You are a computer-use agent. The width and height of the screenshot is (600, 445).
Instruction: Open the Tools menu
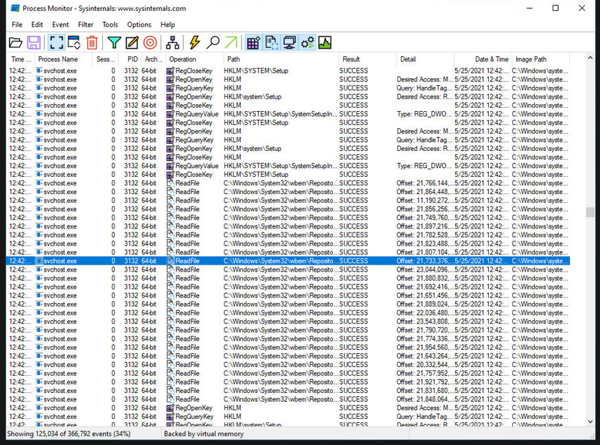coord(111,25)
